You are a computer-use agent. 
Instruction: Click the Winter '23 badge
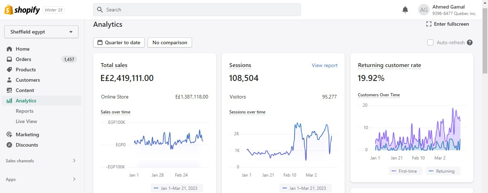point(54,10)
